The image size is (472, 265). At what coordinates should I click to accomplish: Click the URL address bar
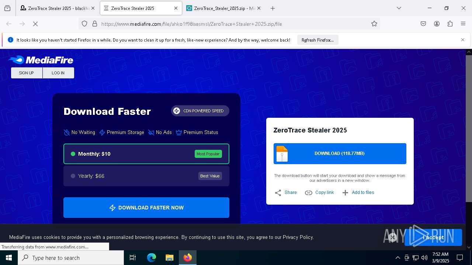pyautogui.click(x=229, y=24)
